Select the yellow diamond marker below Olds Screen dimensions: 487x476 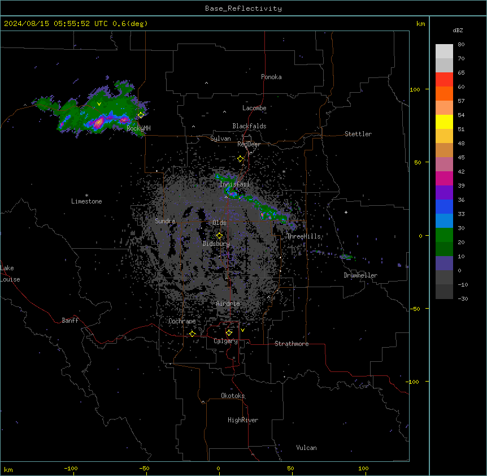click(x=219, y=235)
